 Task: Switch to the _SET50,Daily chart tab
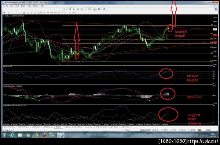(36, 127)
